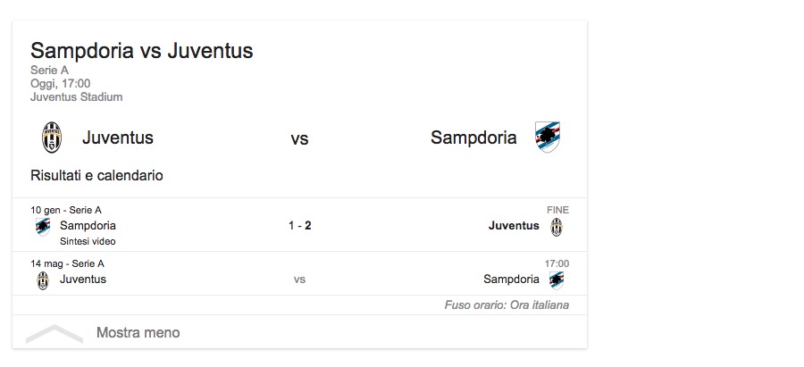Click Sampdoria crest in 14 mag match
Image resolution: width=804 pixels, height=367 pixels.
point(557,279)
